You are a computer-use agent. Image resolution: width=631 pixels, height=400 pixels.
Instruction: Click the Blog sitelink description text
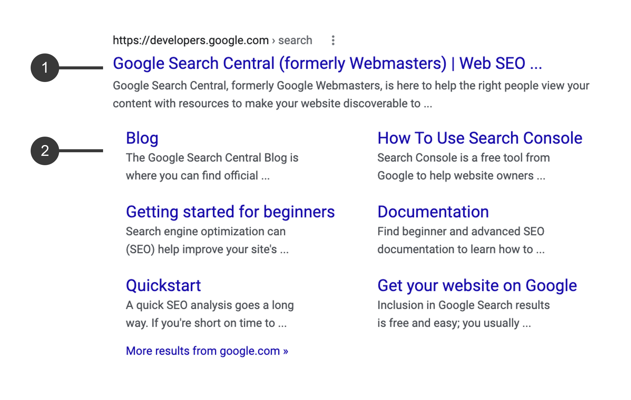(212, 166)
